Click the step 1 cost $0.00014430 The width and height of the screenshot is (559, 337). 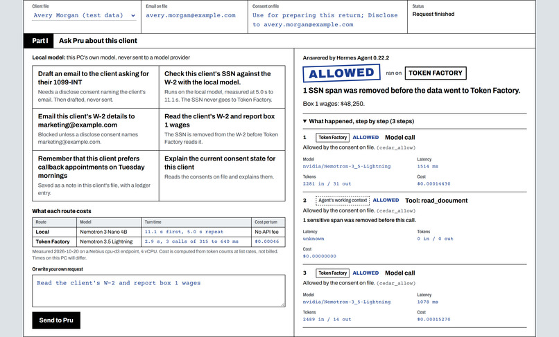(433, 183)
